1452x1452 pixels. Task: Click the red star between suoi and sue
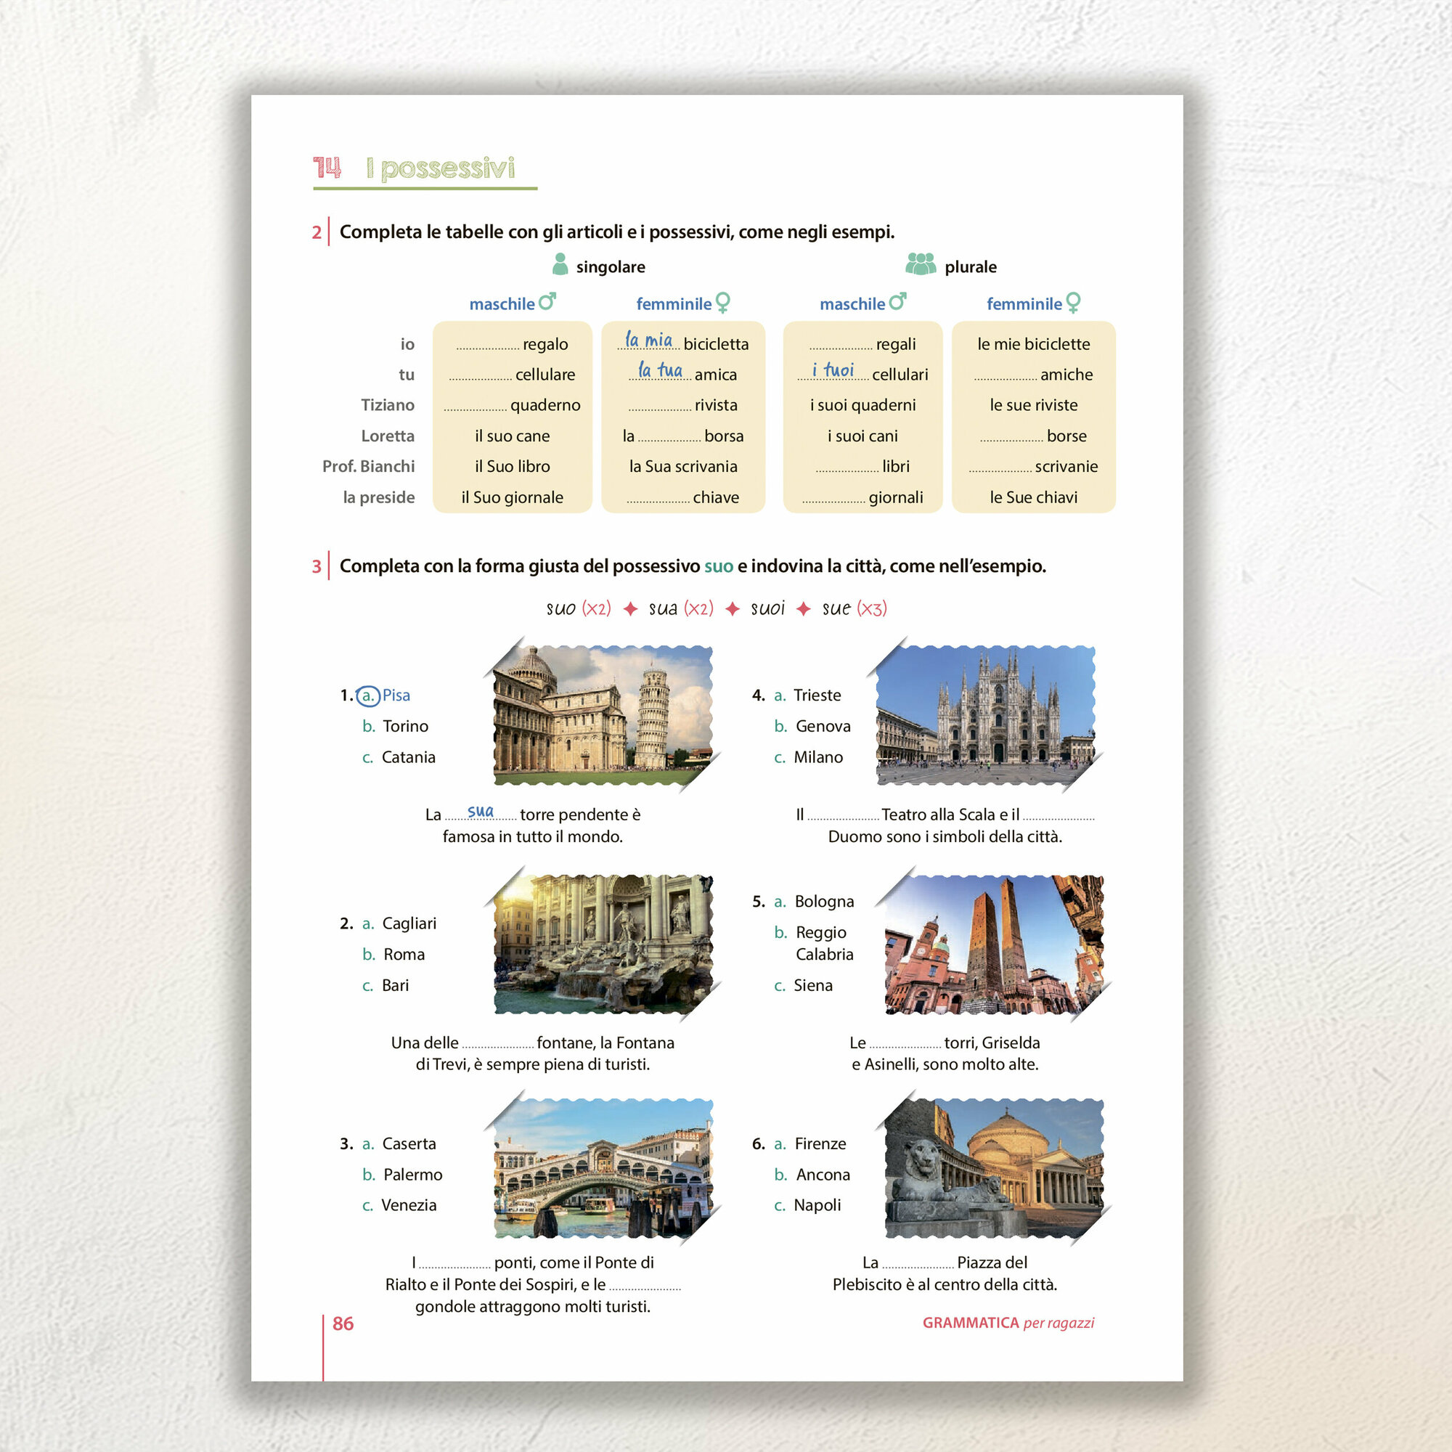click(x=804, y=609)
